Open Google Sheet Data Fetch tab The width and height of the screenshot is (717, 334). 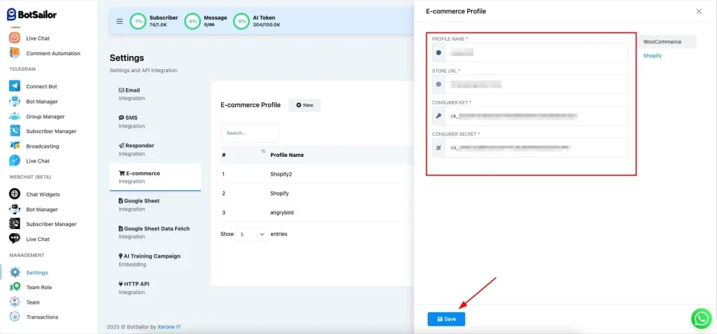155,232
